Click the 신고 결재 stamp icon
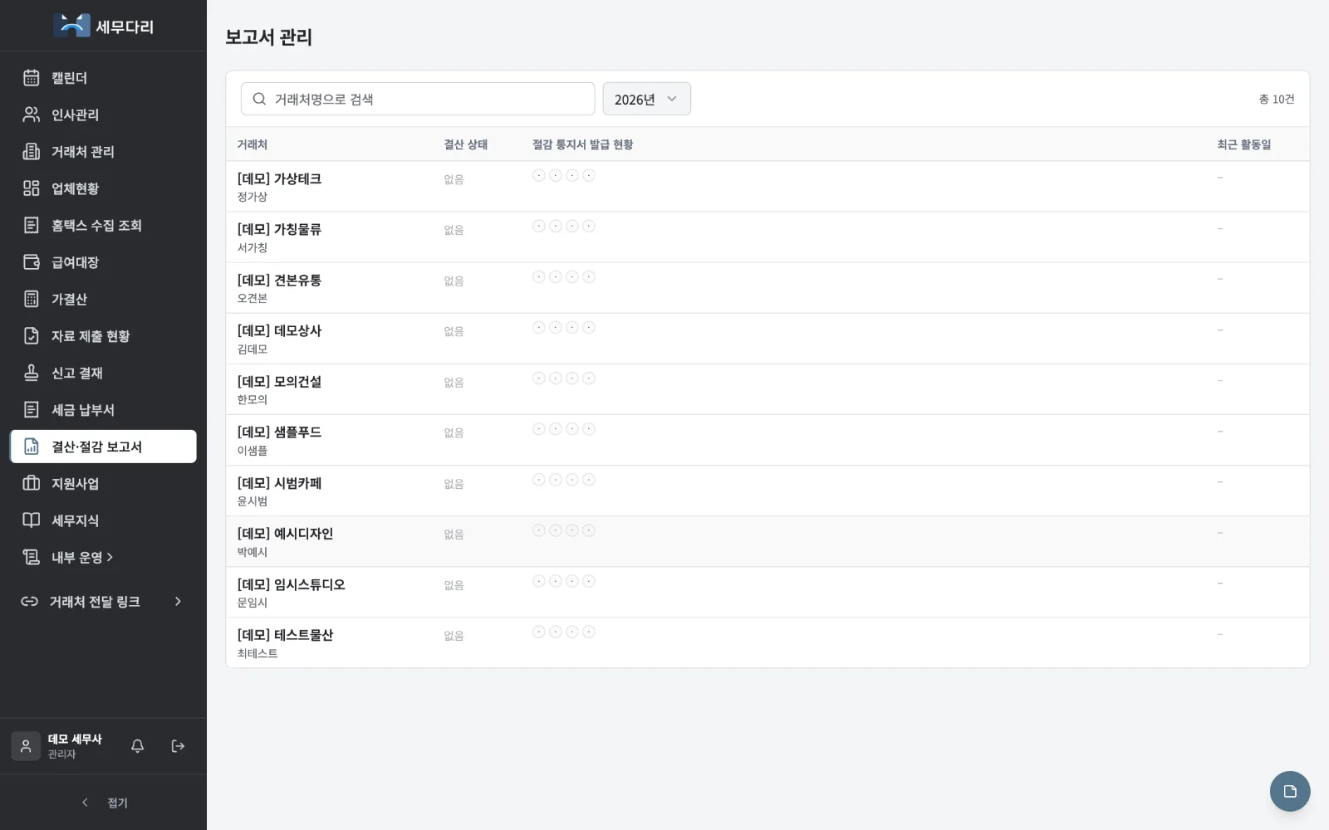The height and width of the screenshot is (830, 1329). [x=32, y=373]
